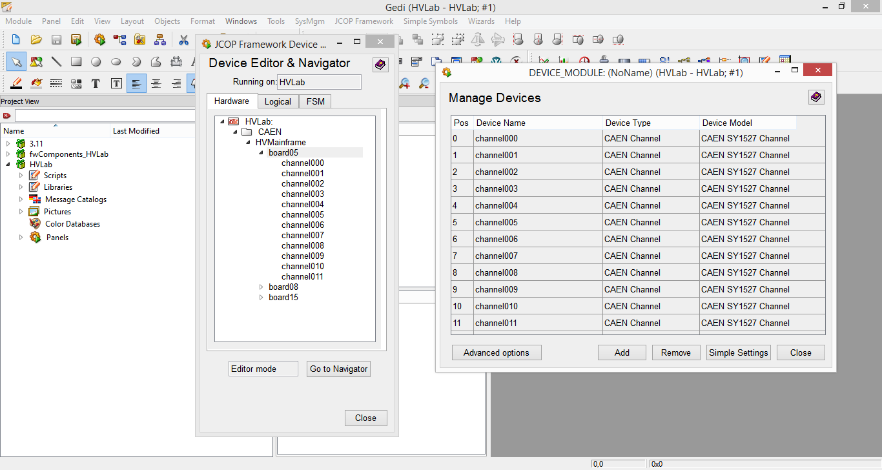The height and width of the screenshot is (470, 882).
Task: Open the JCOP Framework menu
Action: (364, 21)
